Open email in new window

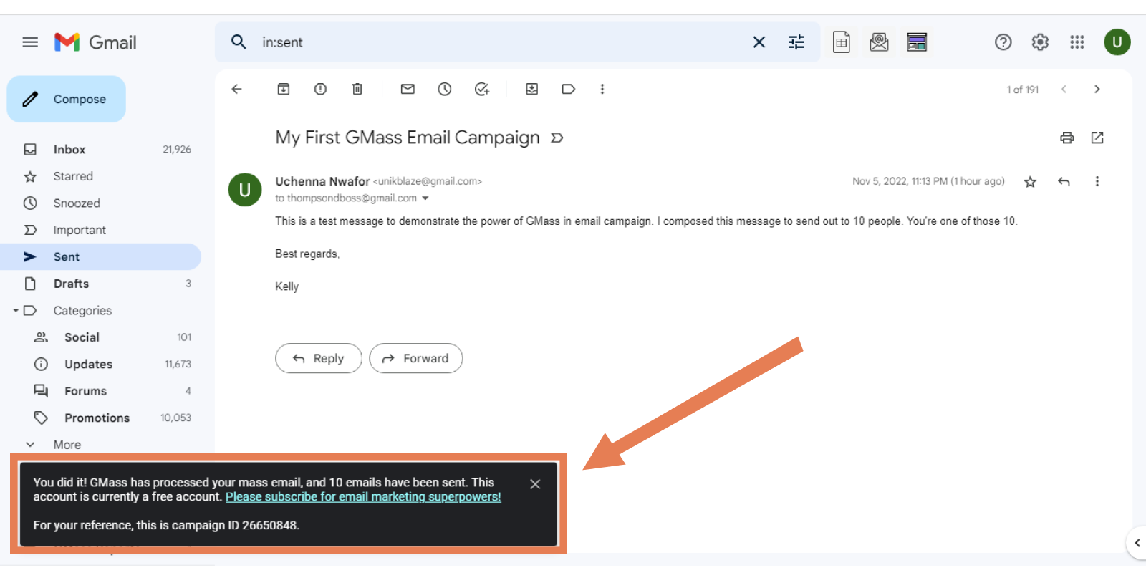point(1097,138)
